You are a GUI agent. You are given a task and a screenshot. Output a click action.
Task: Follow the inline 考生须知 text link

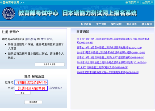[47, 39]
